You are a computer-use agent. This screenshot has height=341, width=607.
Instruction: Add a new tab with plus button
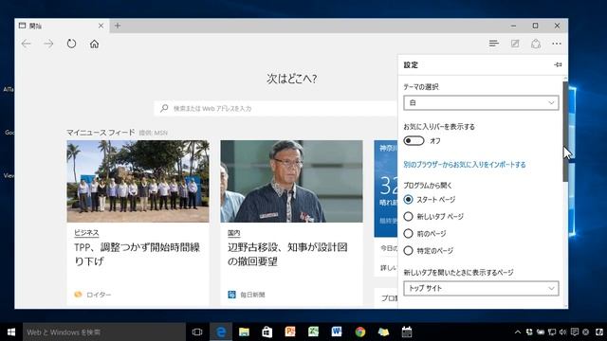point(118,26)
